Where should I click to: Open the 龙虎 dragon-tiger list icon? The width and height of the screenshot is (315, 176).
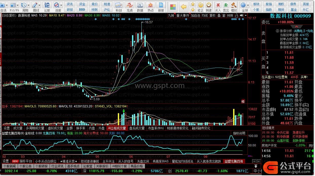pos(129,5)
